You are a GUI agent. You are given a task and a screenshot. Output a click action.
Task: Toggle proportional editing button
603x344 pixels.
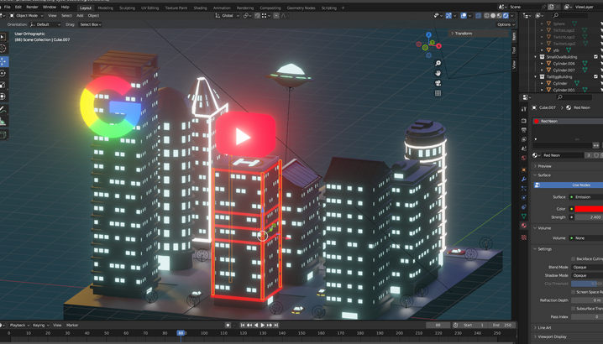tap(276, 16)
